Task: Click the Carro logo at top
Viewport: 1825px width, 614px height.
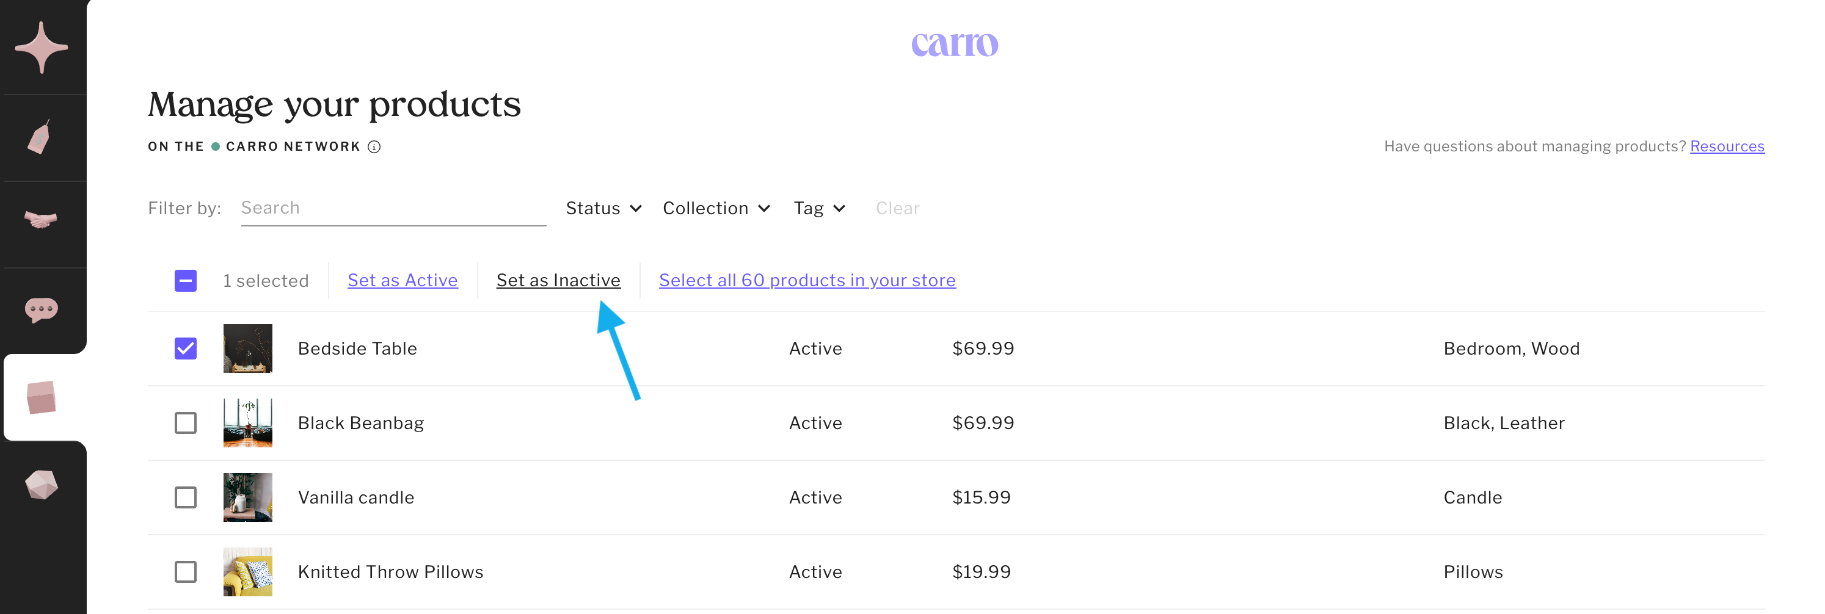Action: [953, 44]
